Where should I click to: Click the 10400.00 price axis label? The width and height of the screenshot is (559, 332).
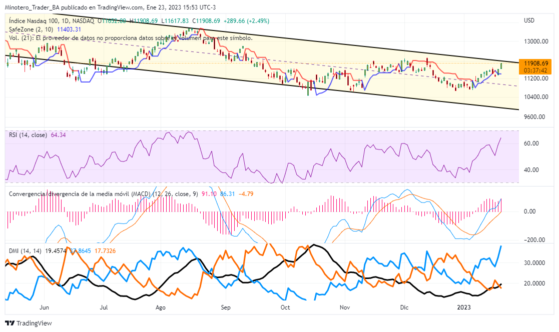tap(536, 97)
